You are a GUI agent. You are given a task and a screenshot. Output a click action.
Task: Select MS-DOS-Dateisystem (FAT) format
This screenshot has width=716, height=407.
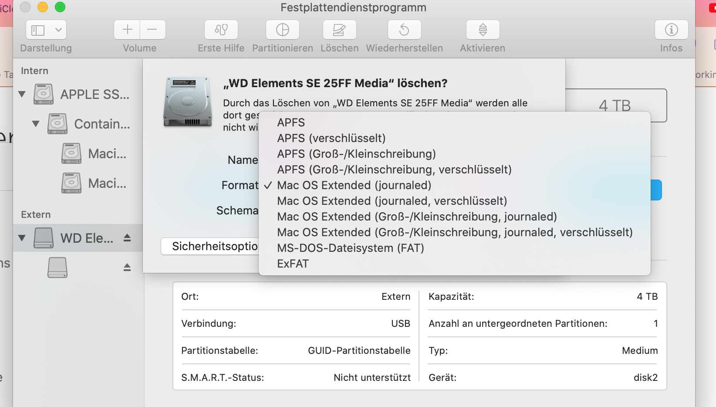click(x=350, y=248)
